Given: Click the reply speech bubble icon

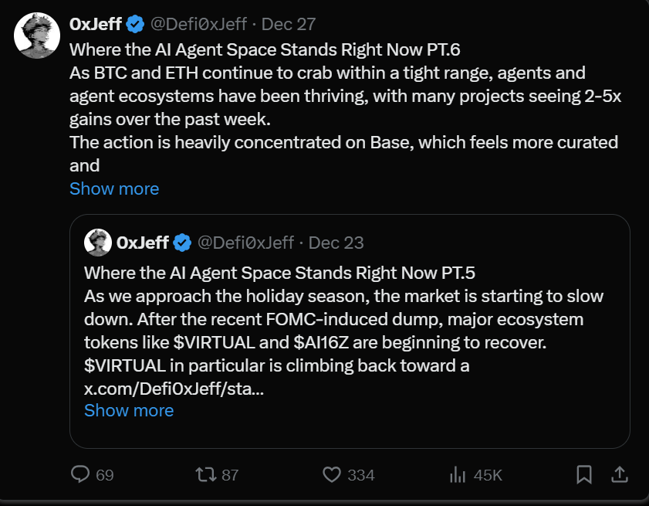Looking at the screenshot, I should click(x=81, y=474).
